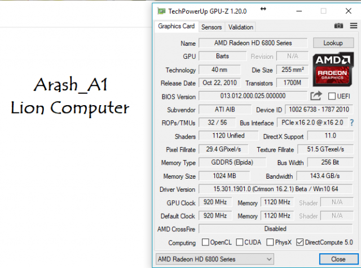This screenshot has width=361, height=268.
Task: Click the camera screenshot icon
Action: coord(338,26)
